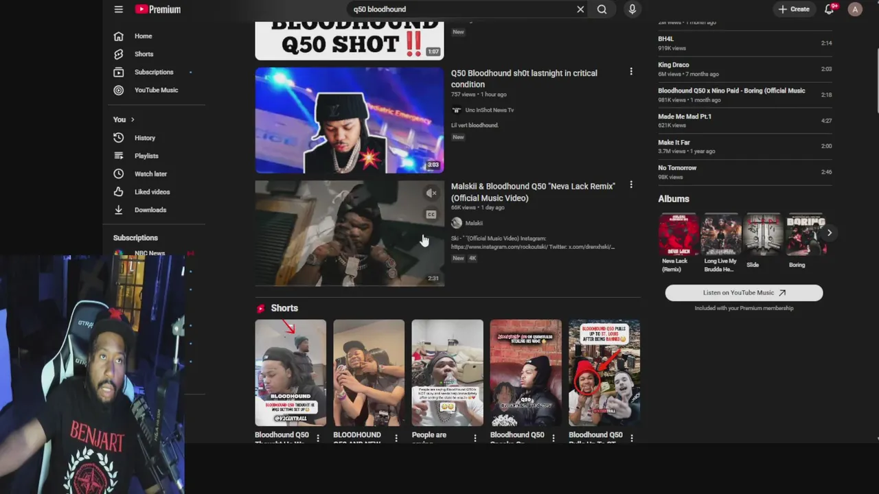Open options for first Bloodhound Q50 short
This screenshot has width=879, height=494.
click(x=318, y=438)
